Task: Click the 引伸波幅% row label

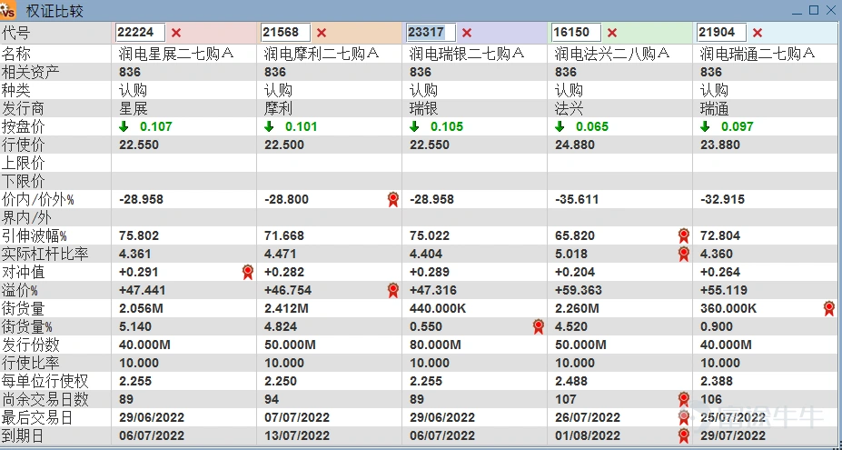Action: 34,236
